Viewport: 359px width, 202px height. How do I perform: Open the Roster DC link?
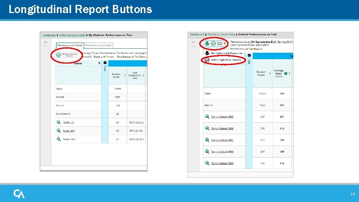68,123
